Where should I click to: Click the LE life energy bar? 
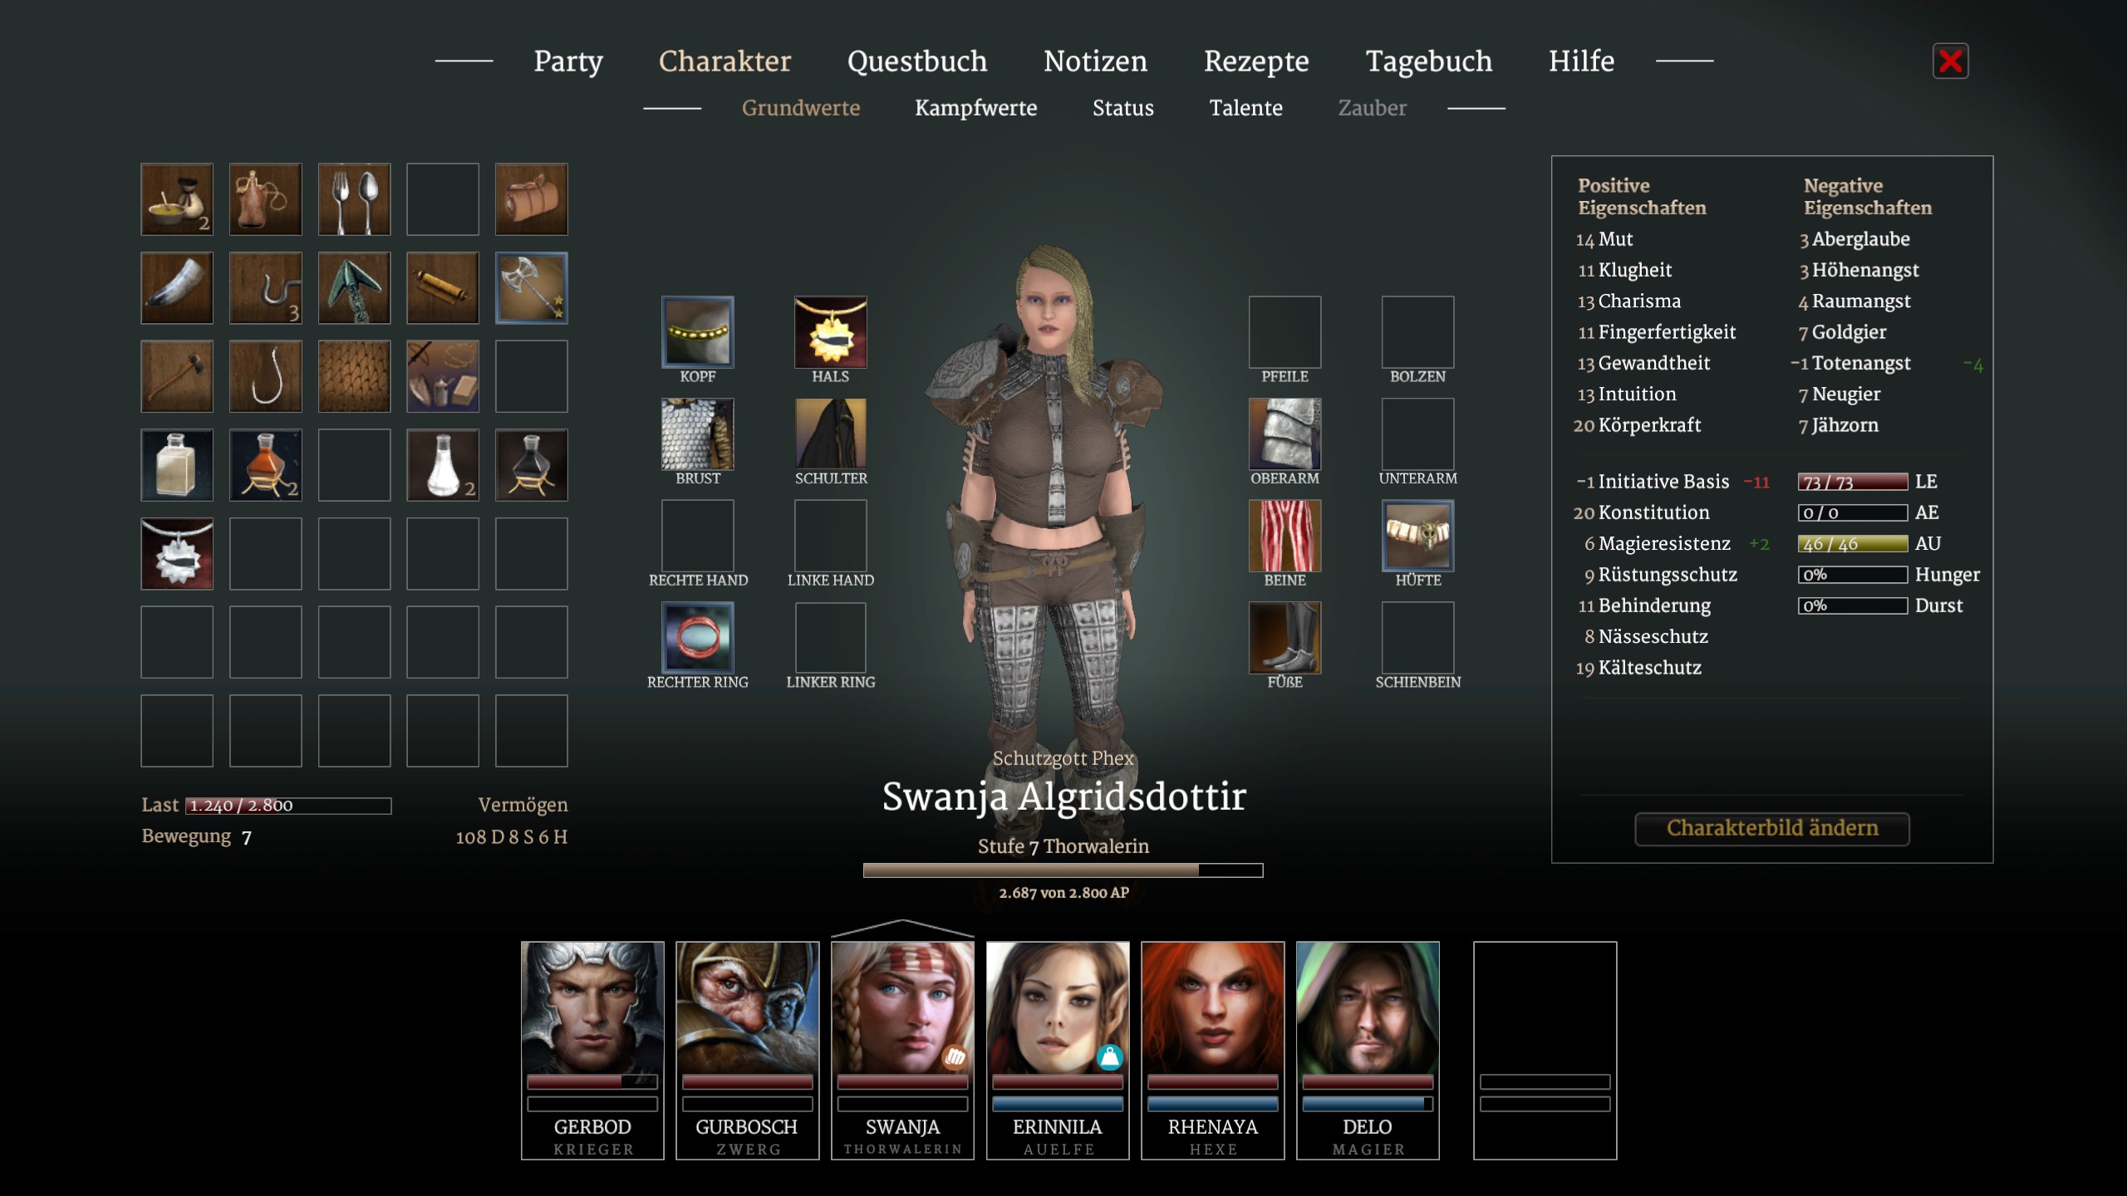pyautogui.click(x=1853, y=482)
